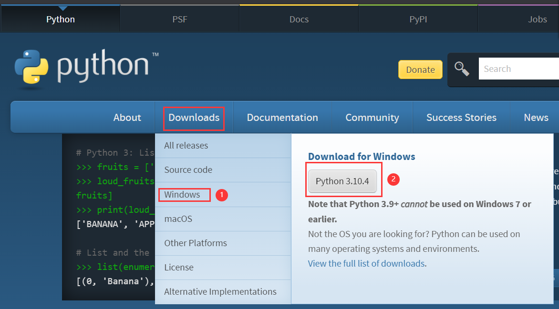Click the Download for Windows heading
The width and height of the screenshot is (559, 309).
[x=362, y=157]
